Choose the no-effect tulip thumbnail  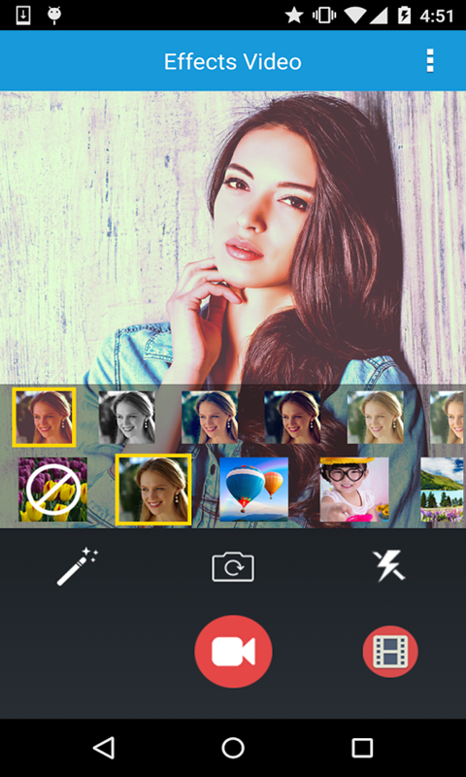tap(53, 490)
